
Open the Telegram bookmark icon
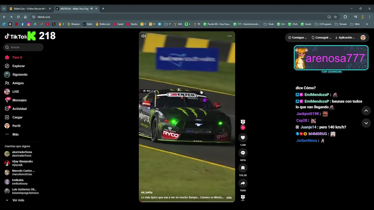click(x=160, y=24)
